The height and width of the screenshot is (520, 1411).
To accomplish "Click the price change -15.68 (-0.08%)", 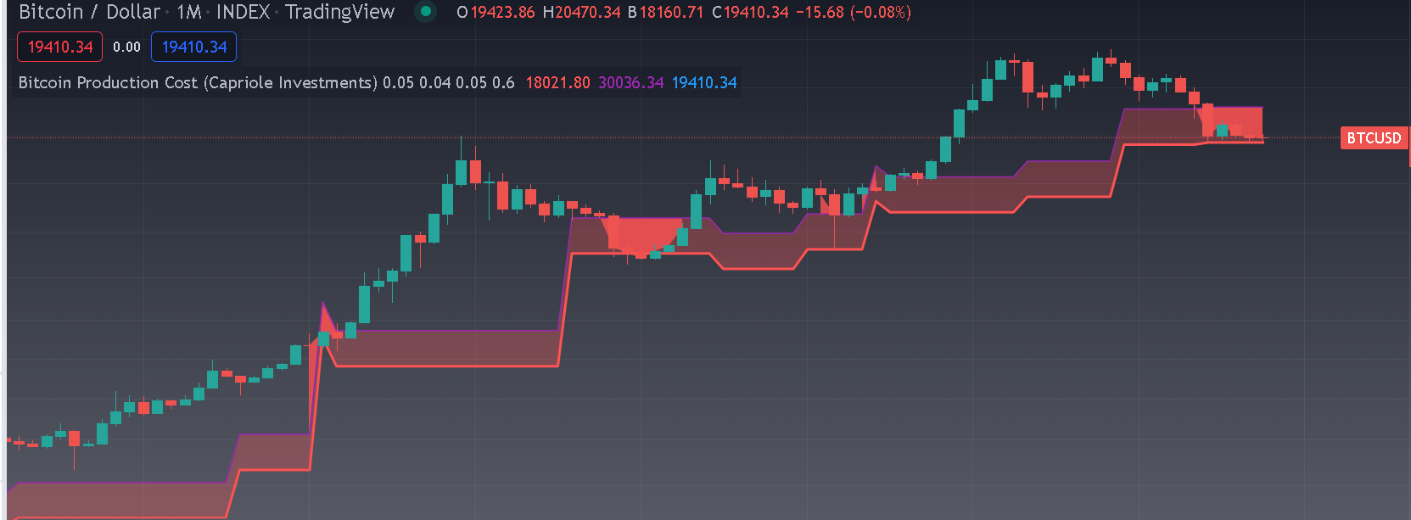I will coord(854,13).
